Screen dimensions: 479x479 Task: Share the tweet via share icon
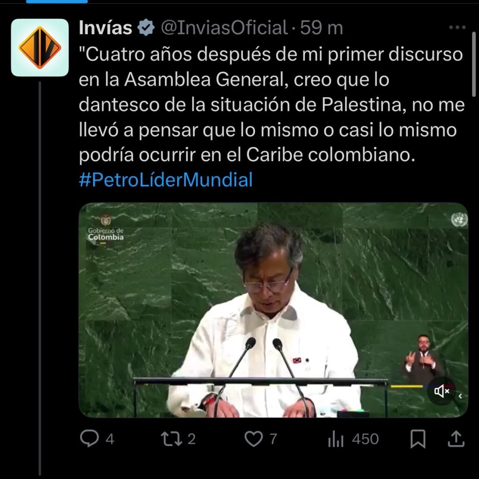click(x=456, y=439)
